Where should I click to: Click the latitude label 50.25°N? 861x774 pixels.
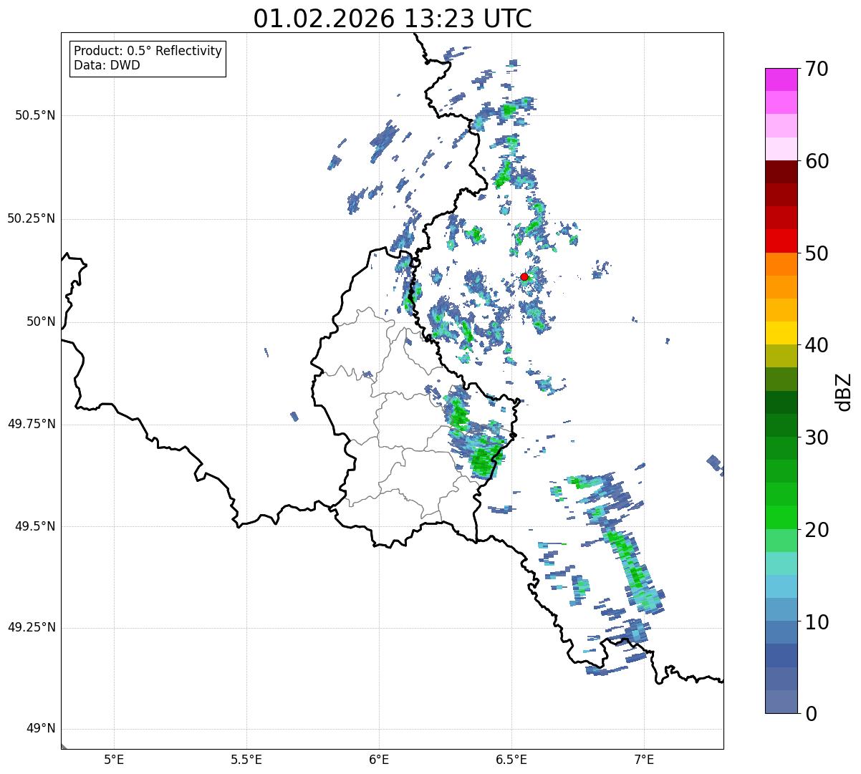[x=32, y=218]
